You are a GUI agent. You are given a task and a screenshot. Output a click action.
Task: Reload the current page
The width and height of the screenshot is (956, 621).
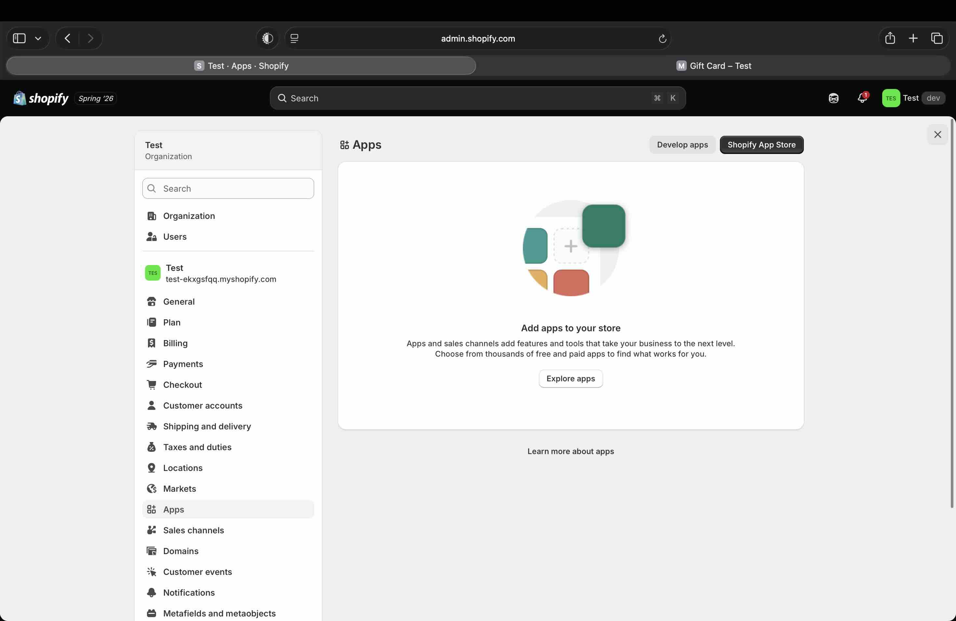662,39
